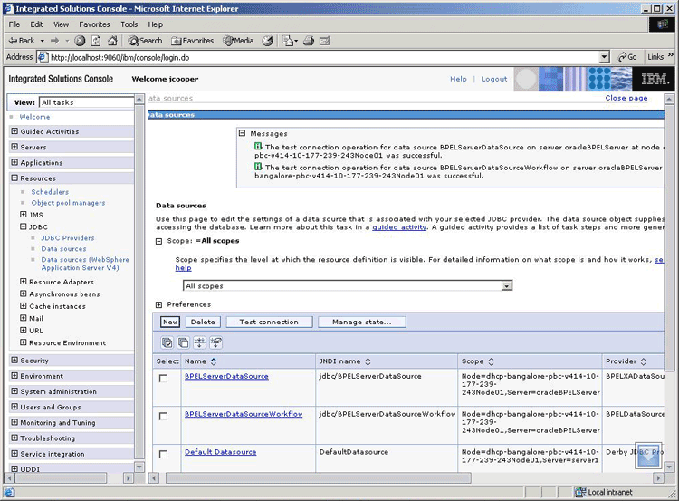Click the Logout link
This screenshot has height=501, width=679.
(494, 79)
